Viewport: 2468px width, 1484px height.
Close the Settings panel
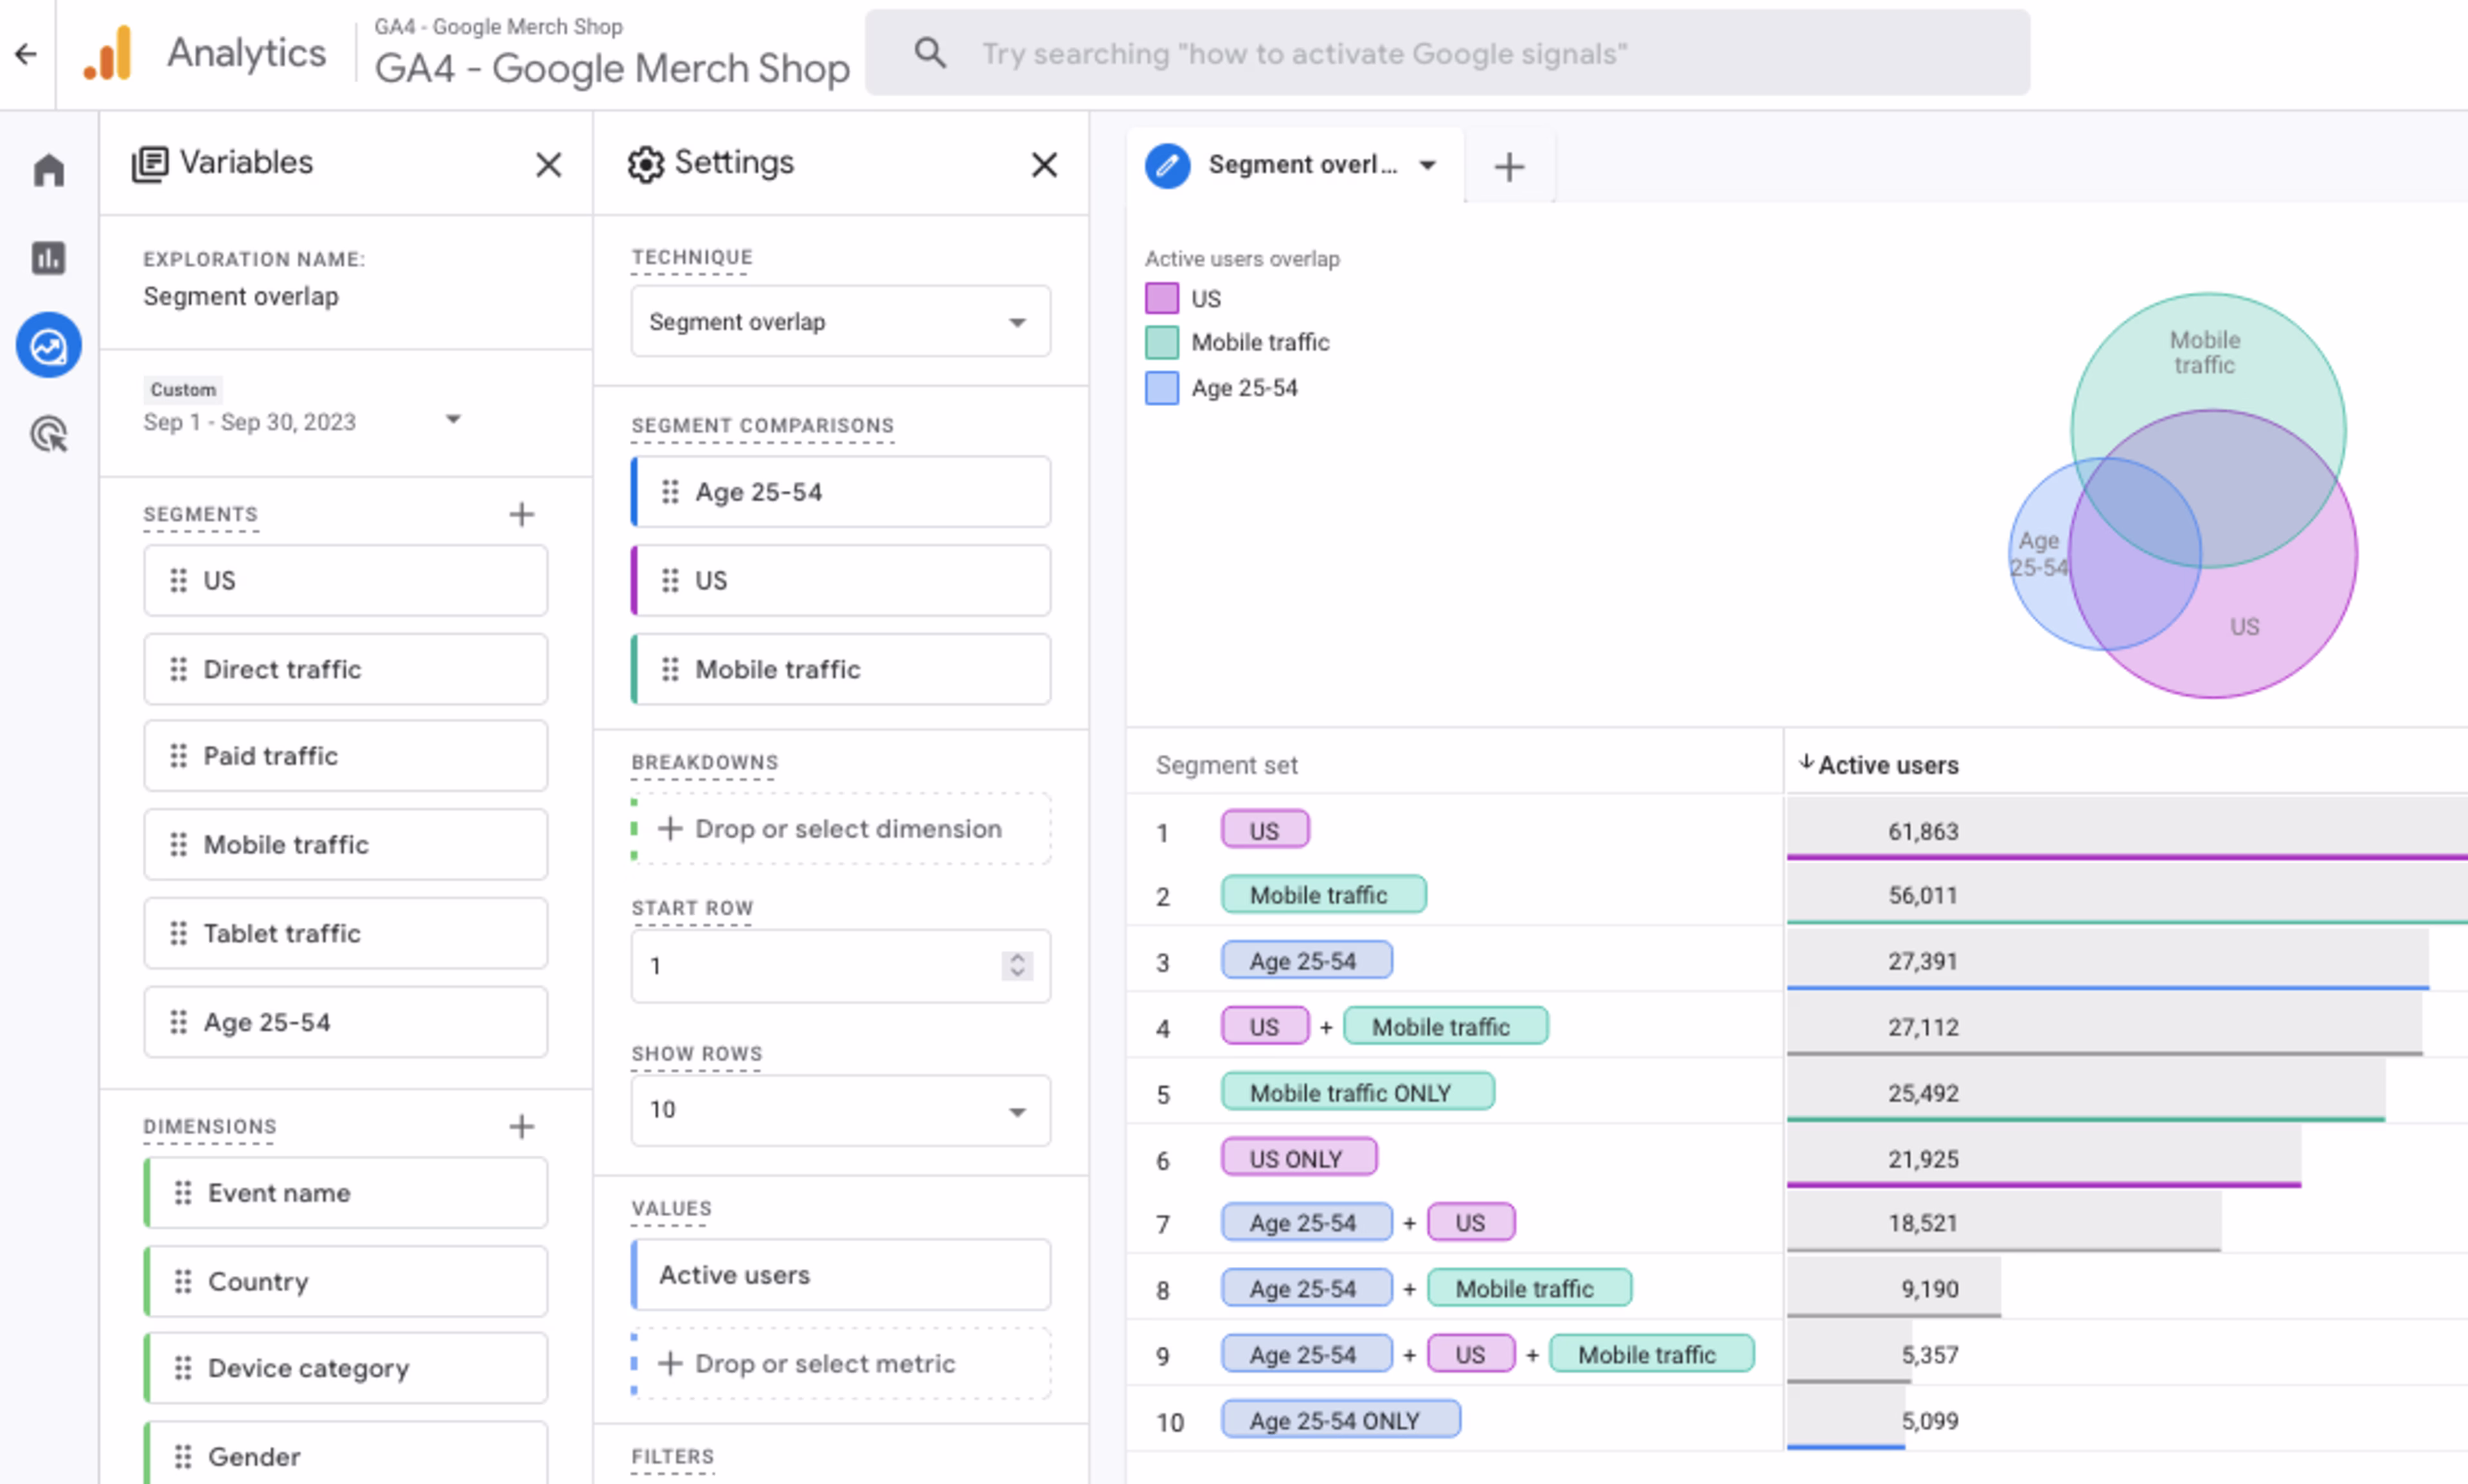tap(1043, 164)
